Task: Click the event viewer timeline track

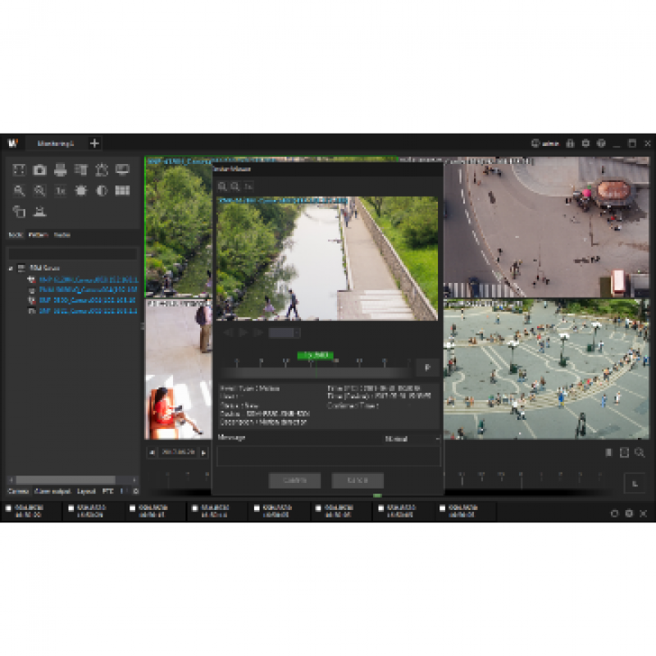Action: pos(317,373)
